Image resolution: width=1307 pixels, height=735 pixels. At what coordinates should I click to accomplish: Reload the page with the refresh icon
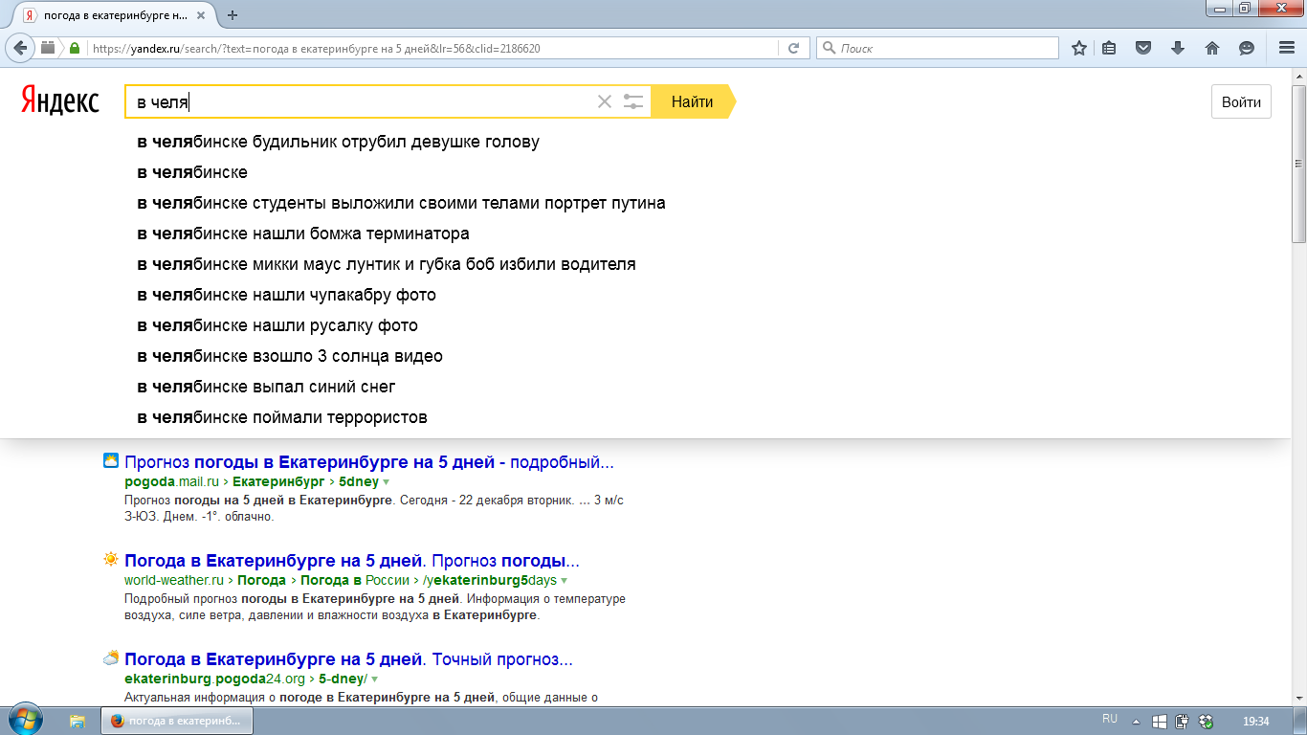(793, 48)
